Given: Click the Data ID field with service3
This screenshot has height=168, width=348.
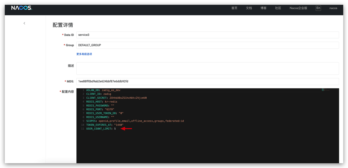Looking at the screenshot, I should click(207, 35).
